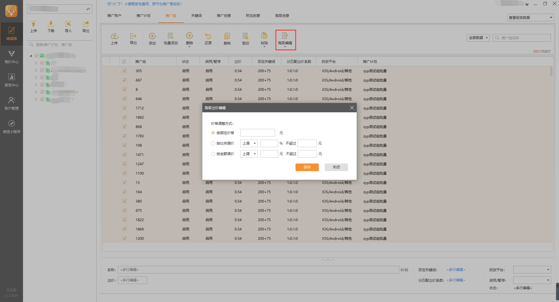Click the 保存 save button
This screenshot has width=559, height=302.
307,167
